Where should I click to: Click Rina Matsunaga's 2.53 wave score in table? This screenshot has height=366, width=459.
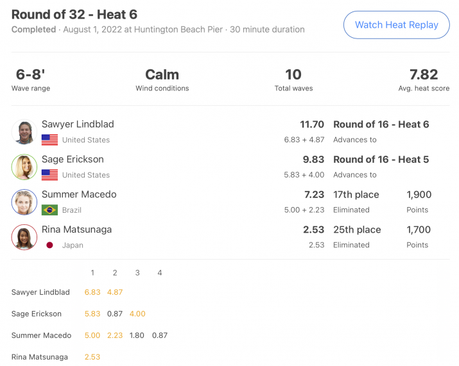click(x=92, y=357)
